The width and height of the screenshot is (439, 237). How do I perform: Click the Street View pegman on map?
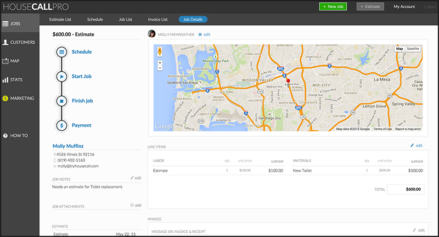(160, 51)
